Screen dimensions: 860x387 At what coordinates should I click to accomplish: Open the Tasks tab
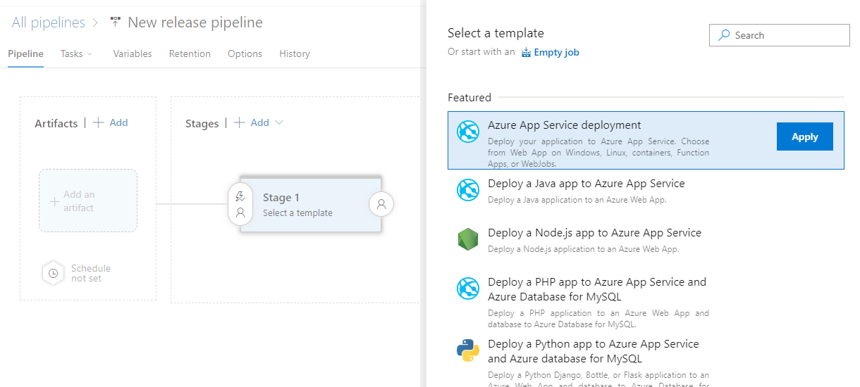tap(71, 53)
